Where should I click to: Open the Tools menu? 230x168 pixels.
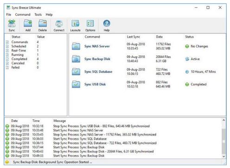pos(38,14)
